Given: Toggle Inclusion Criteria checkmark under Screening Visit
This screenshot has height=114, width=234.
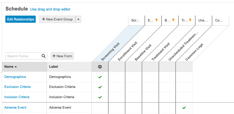Looking at the screenshot, I should [100, 97].
